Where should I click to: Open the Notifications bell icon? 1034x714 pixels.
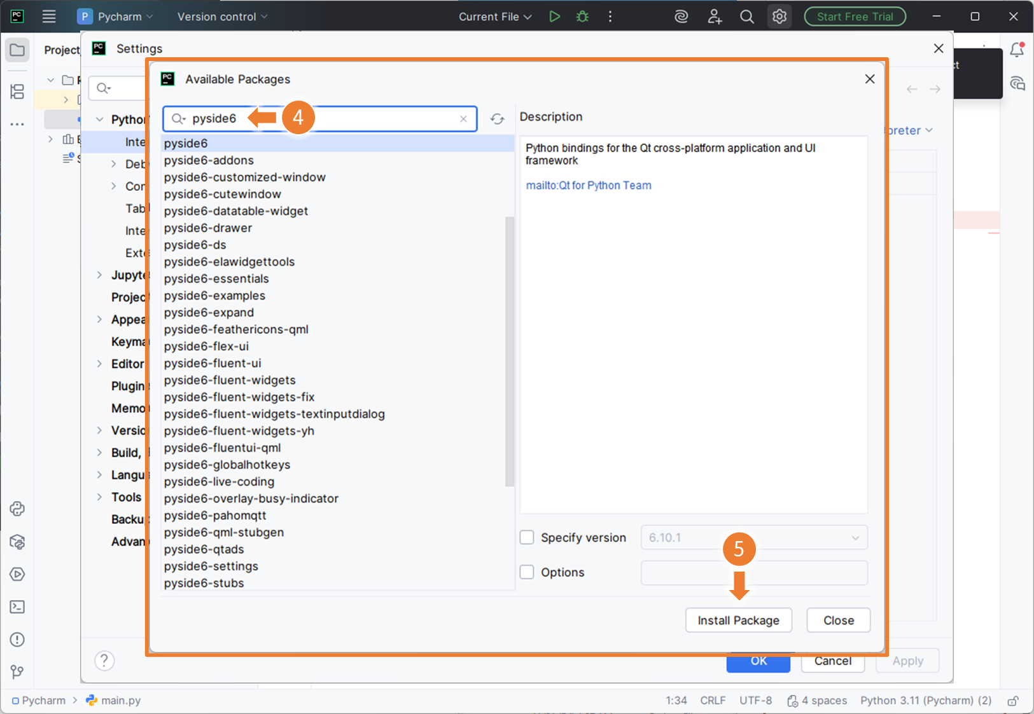[x=1017, y=50]
